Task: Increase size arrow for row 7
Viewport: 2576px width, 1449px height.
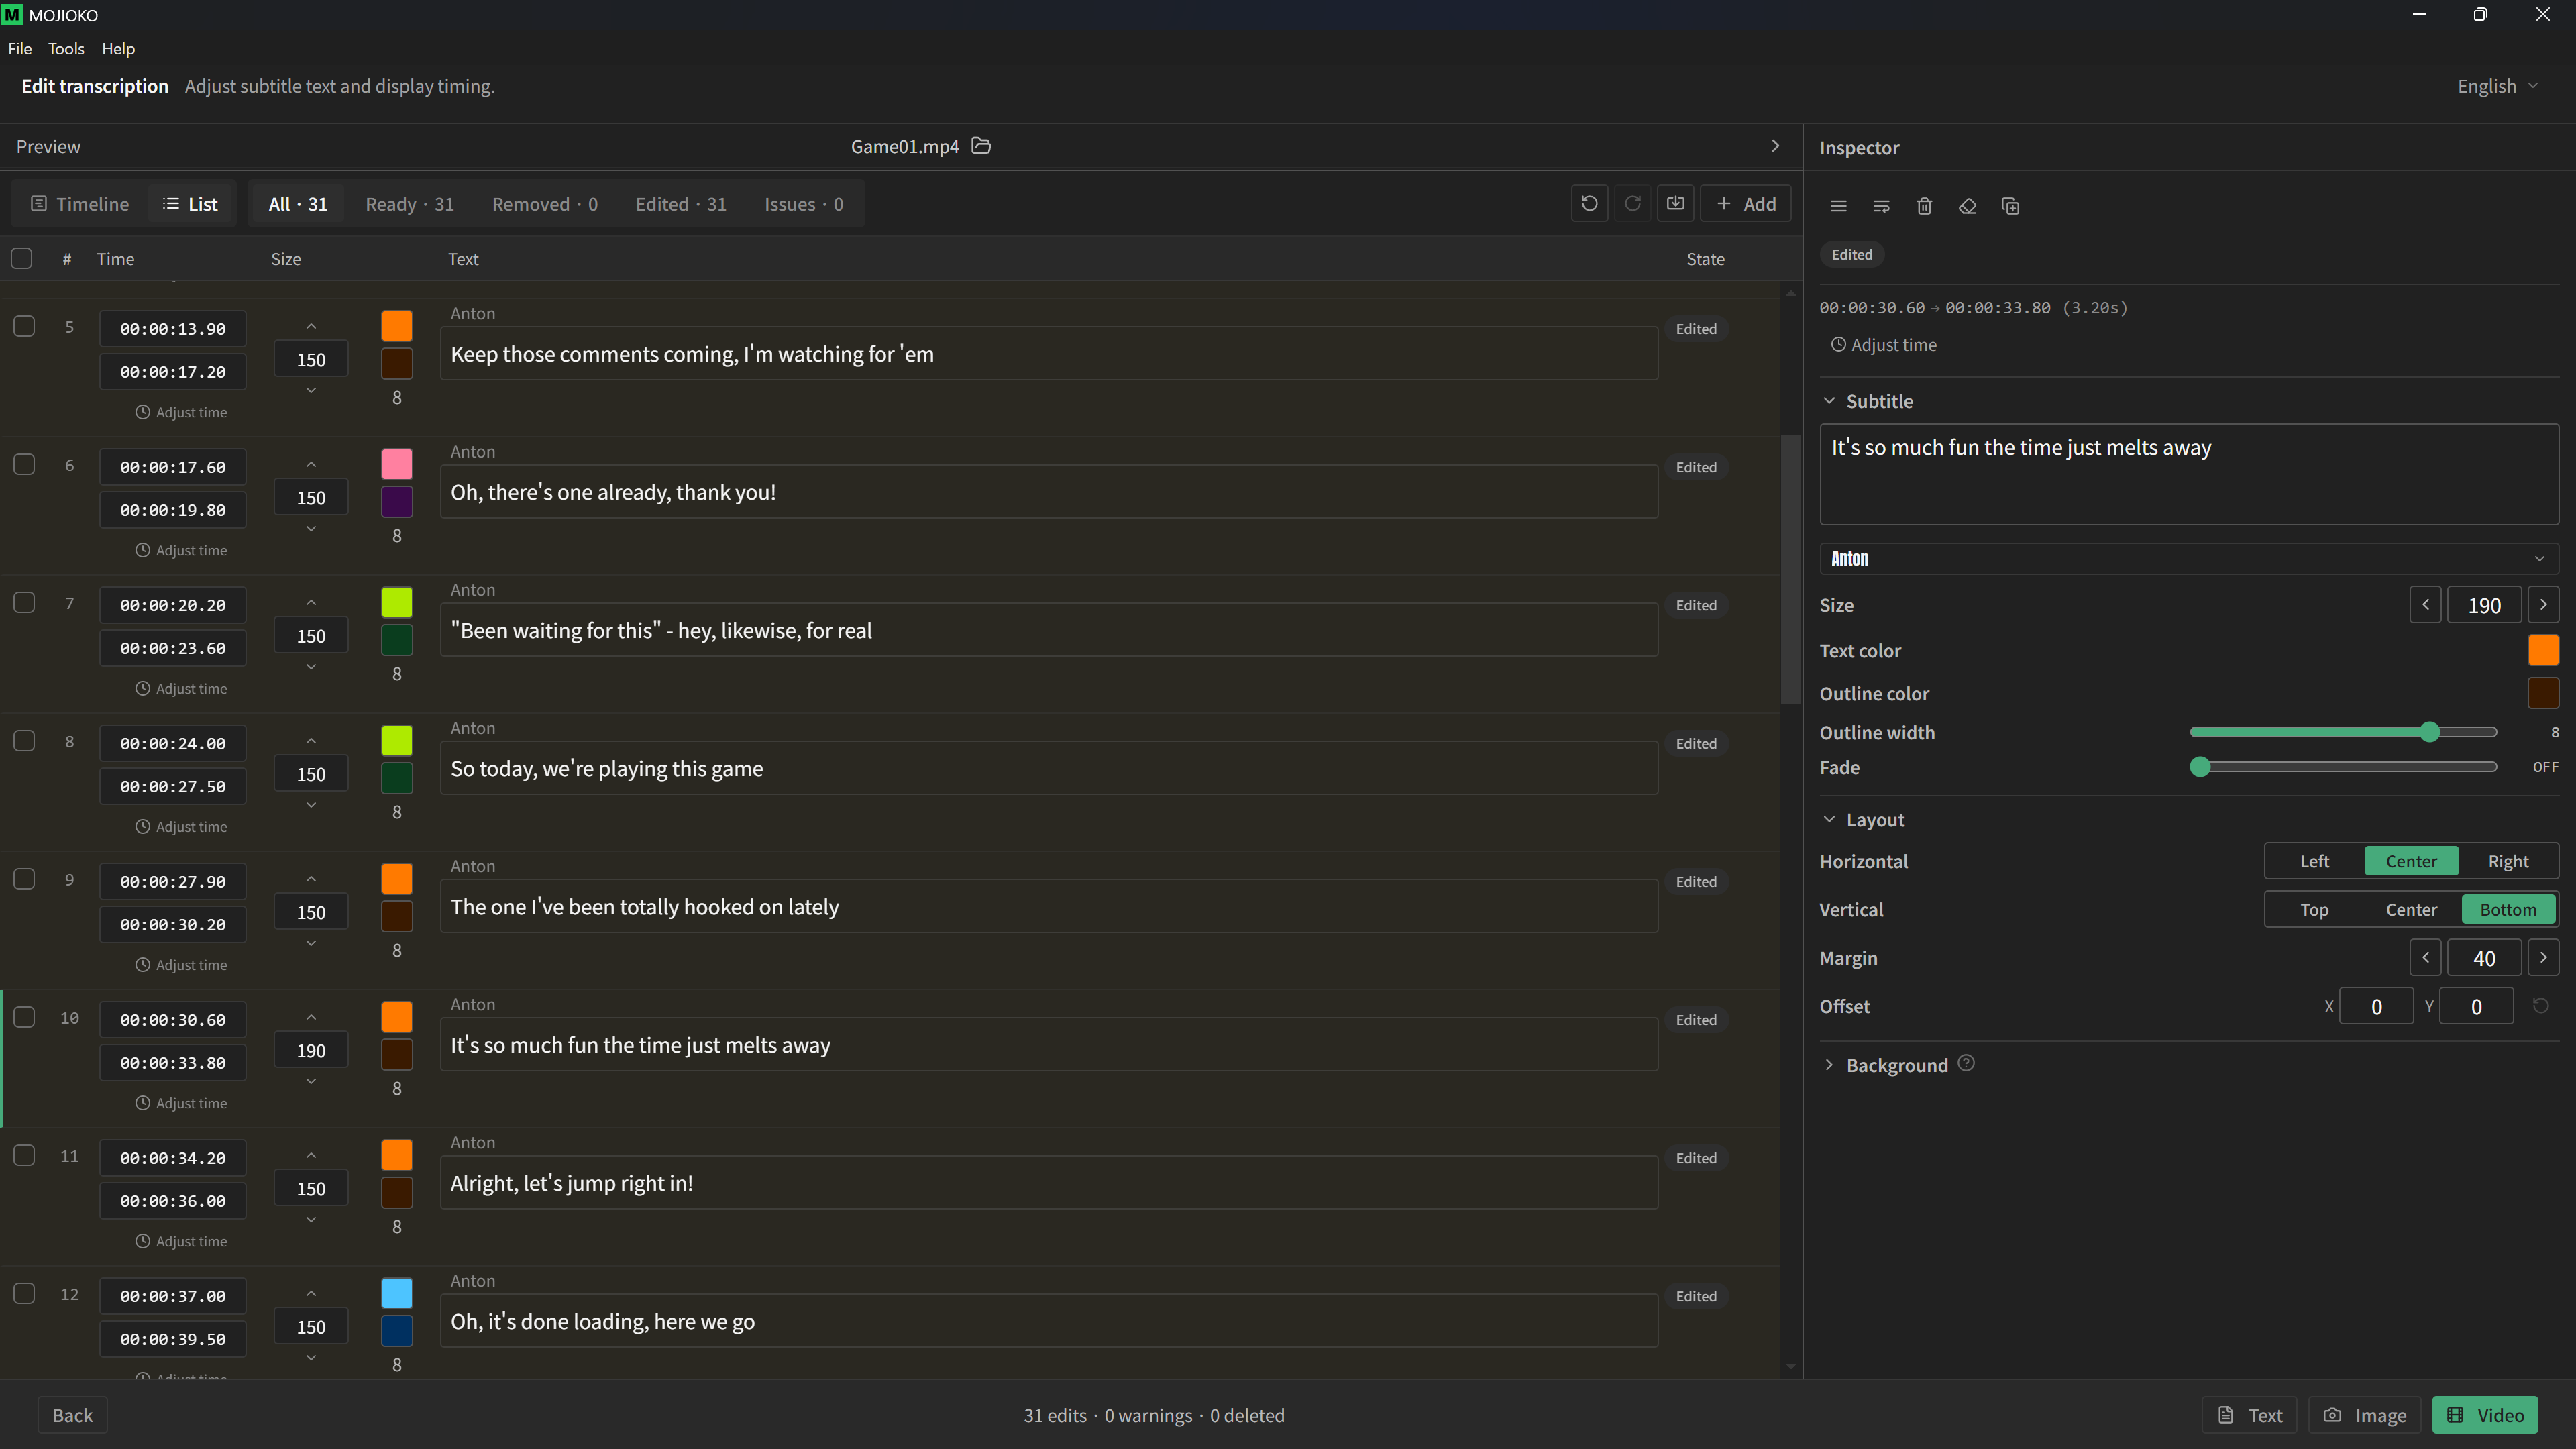Action: click(x=311, y=603)
